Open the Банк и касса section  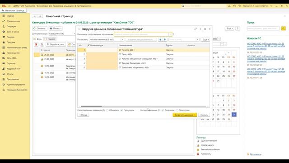pos(13,32)
